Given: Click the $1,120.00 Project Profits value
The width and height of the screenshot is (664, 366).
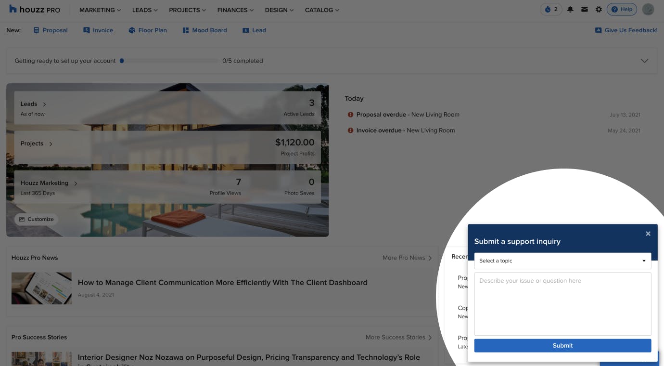Looking at the screenshot, I should [x=294, y=143].
